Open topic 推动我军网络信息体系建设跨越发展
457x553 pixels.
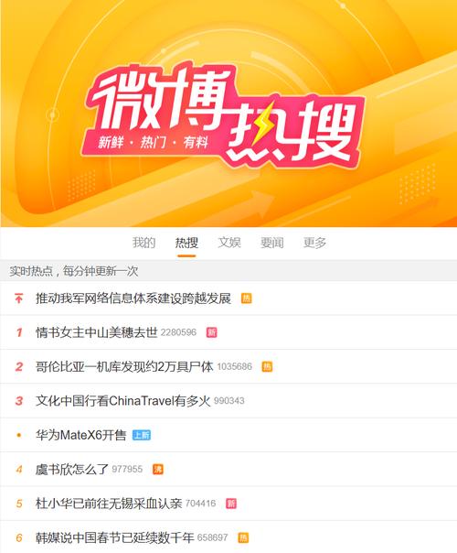[x=133, y=298]
